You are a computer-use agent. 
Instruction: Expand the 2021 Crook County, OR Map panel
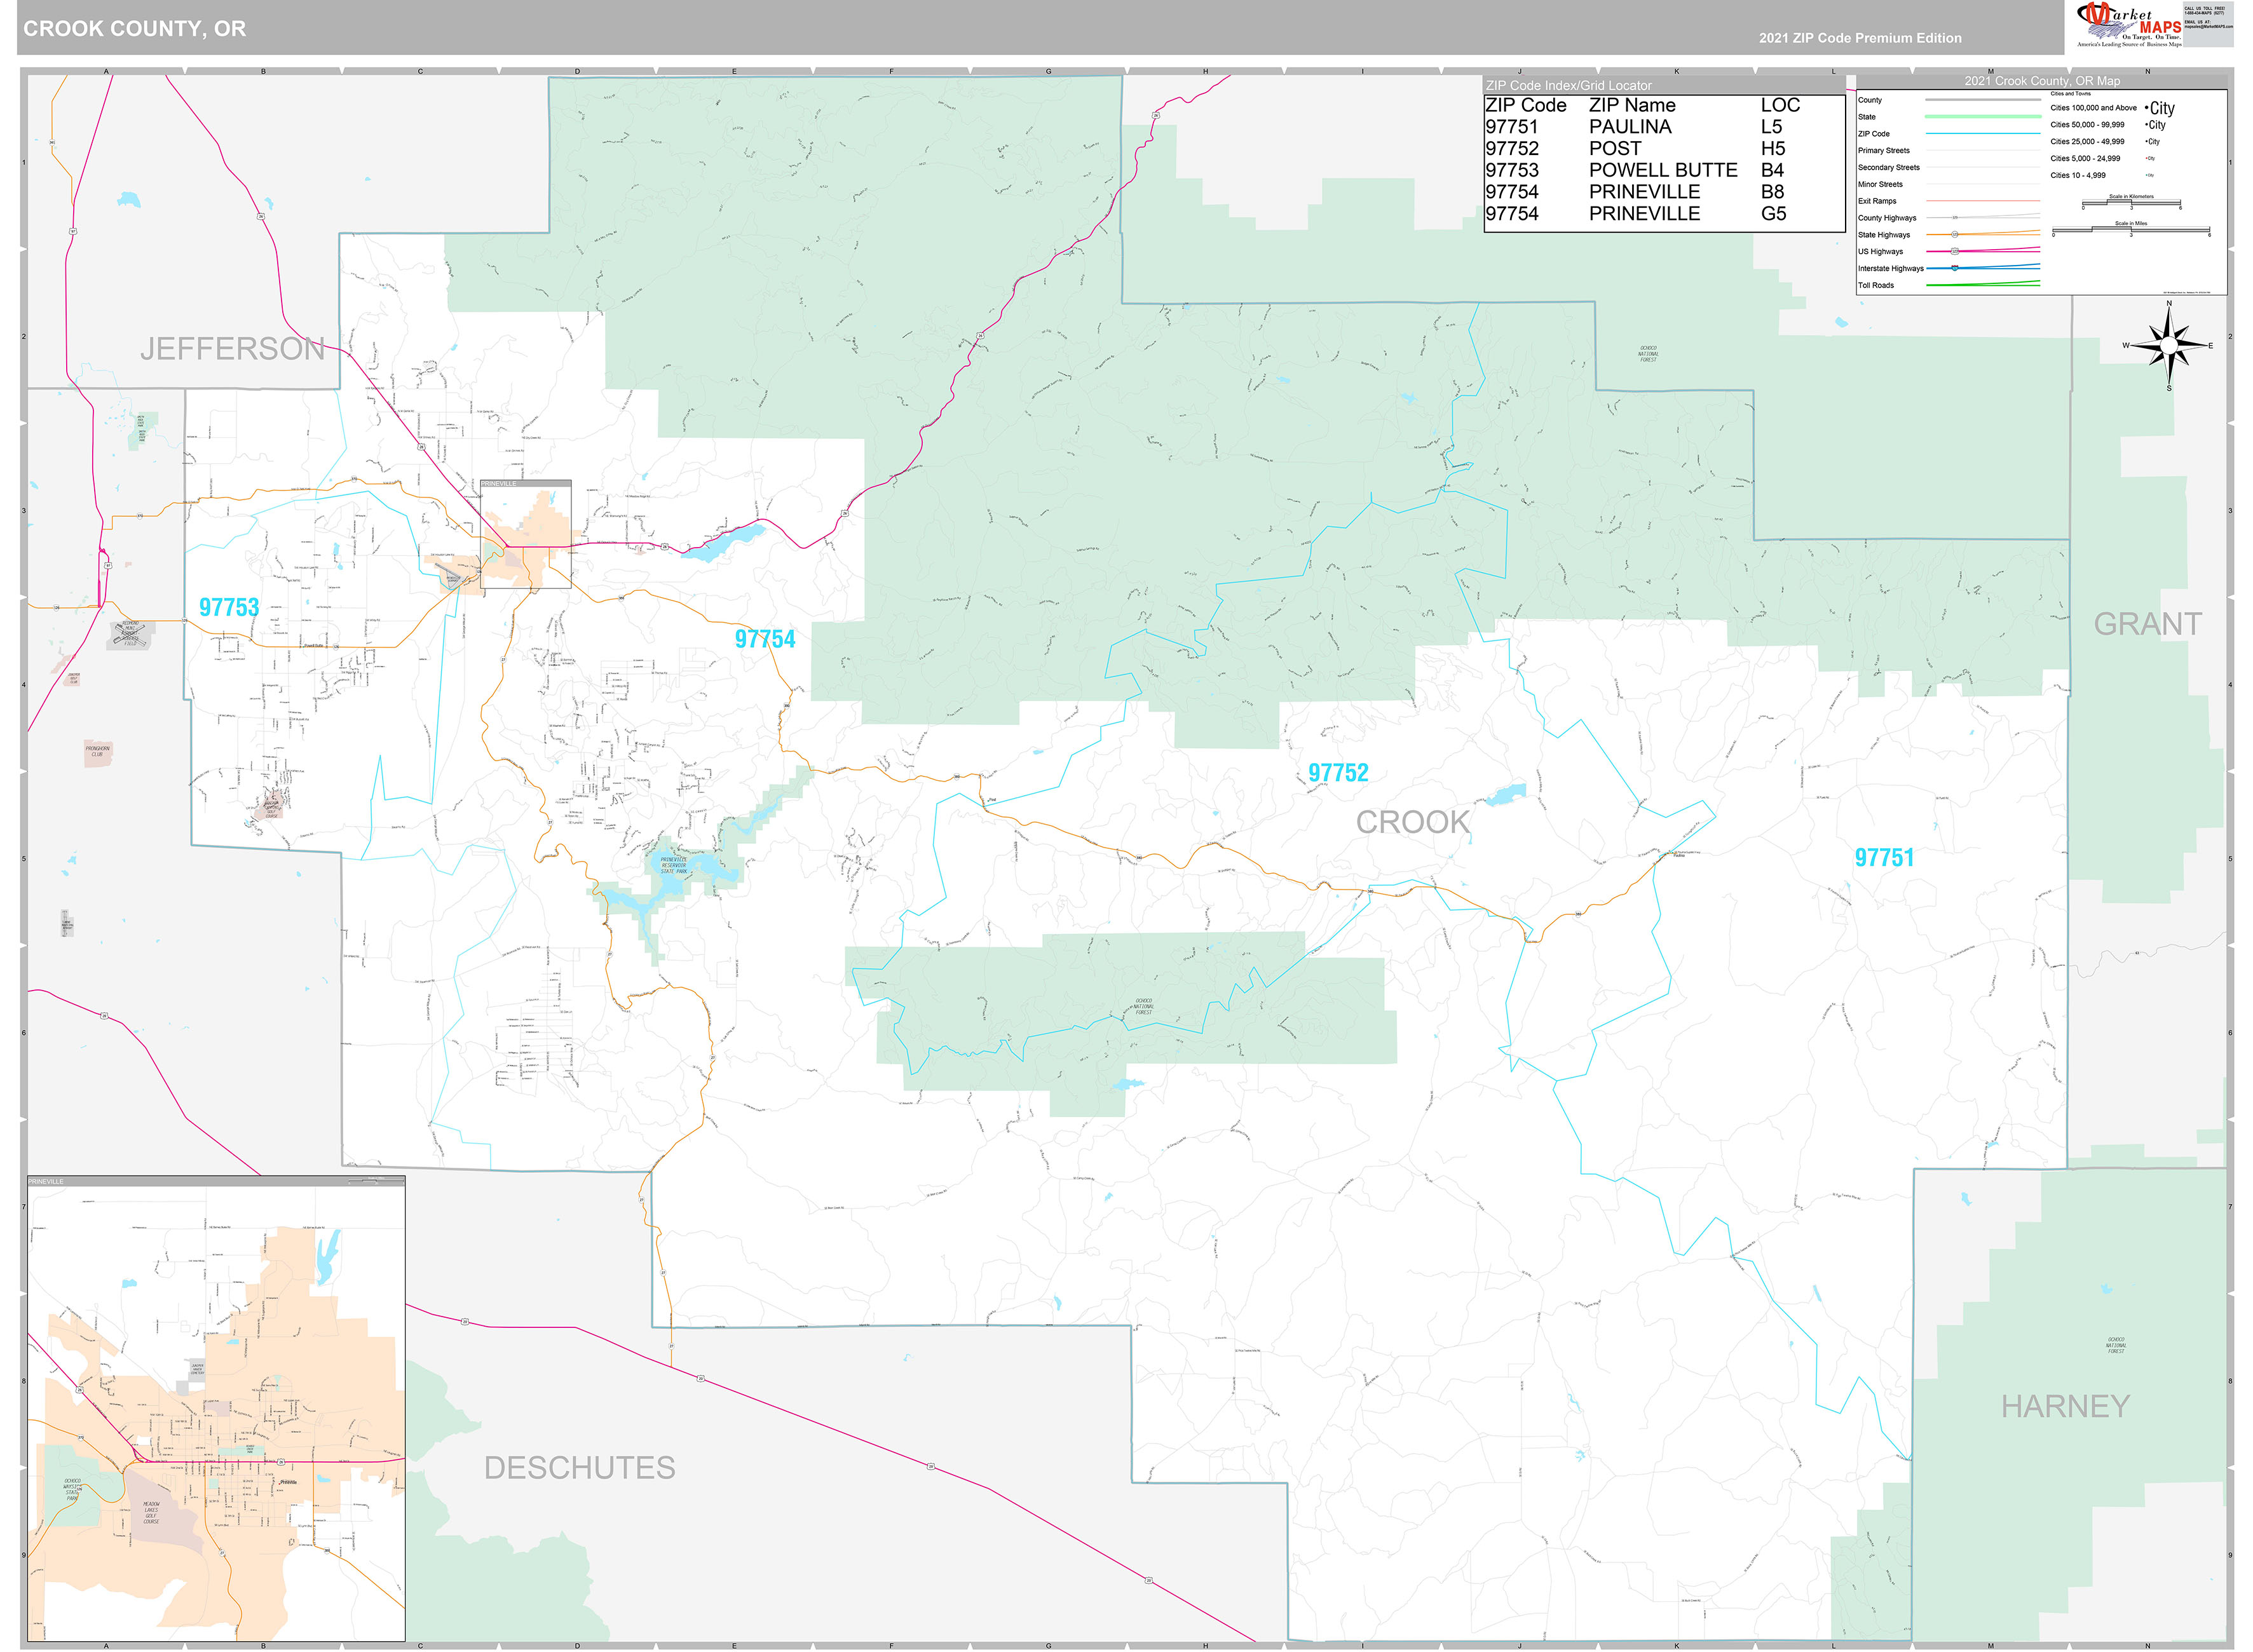(2042, 81)
